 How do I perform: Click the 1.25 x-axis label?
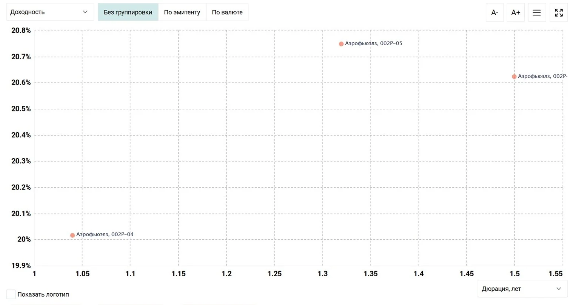click(274, 274)
